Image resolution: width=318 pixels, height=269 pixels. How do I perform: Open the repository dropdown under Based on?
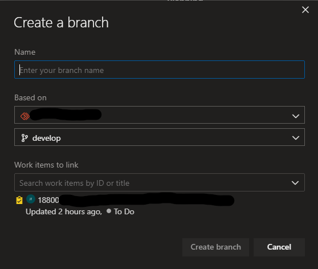pyautogui.click(x=160, y=115)
